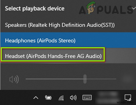Collapse the playback device list chevron

pos(134,8)
